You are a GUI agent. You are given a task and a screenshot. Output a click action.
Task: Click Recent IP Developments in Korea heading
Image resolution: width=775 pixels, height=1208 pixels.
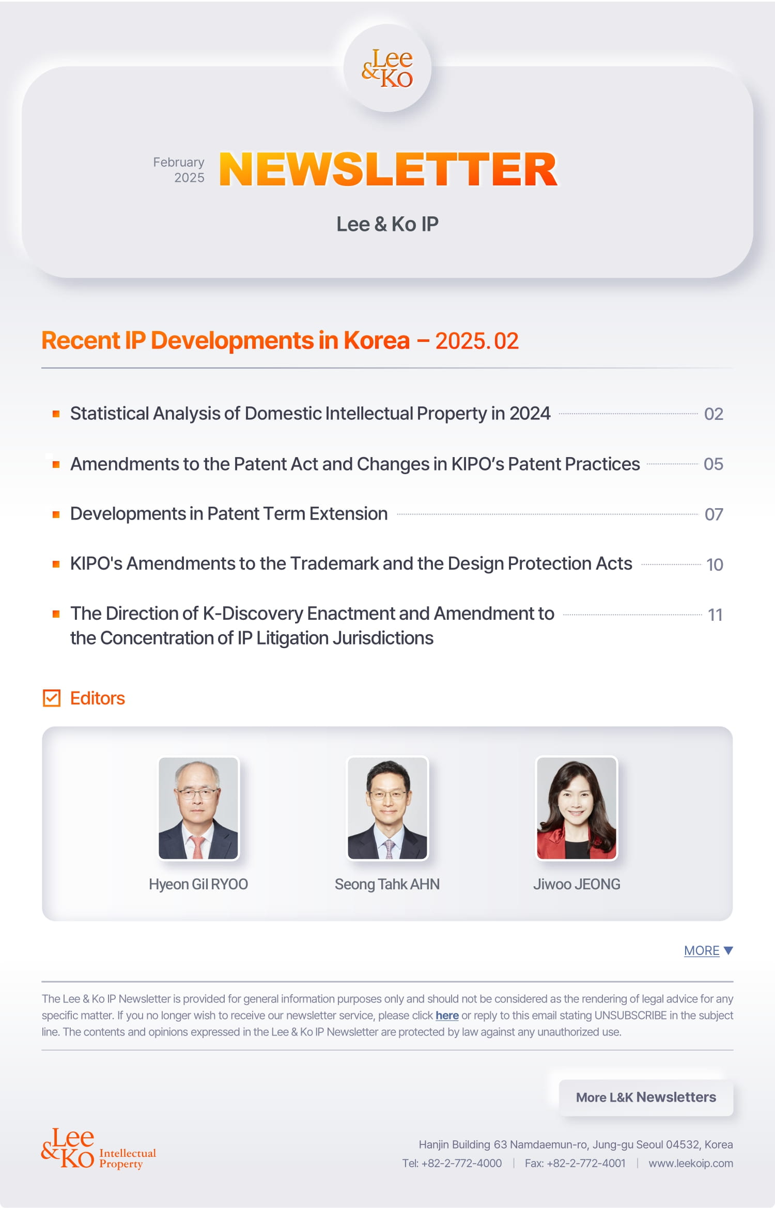tap(280, 340)
